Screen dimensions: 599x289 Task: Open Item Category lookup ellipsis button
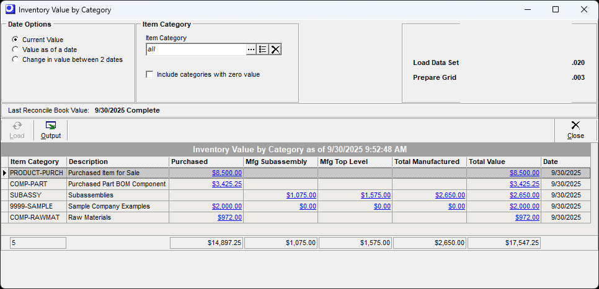tap(251, 49)
